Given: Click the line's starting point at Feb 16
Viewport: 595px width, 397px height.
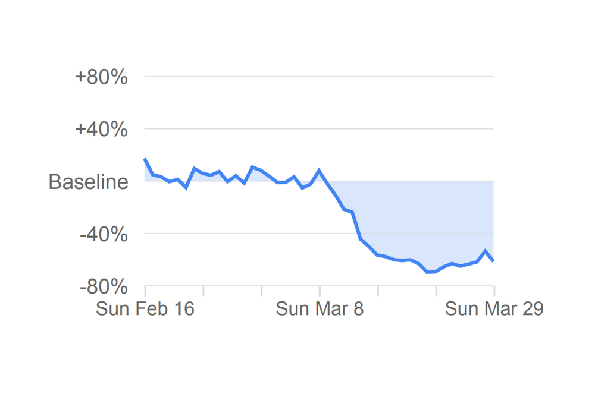Looking at the screenshot, I should (145, 159).
